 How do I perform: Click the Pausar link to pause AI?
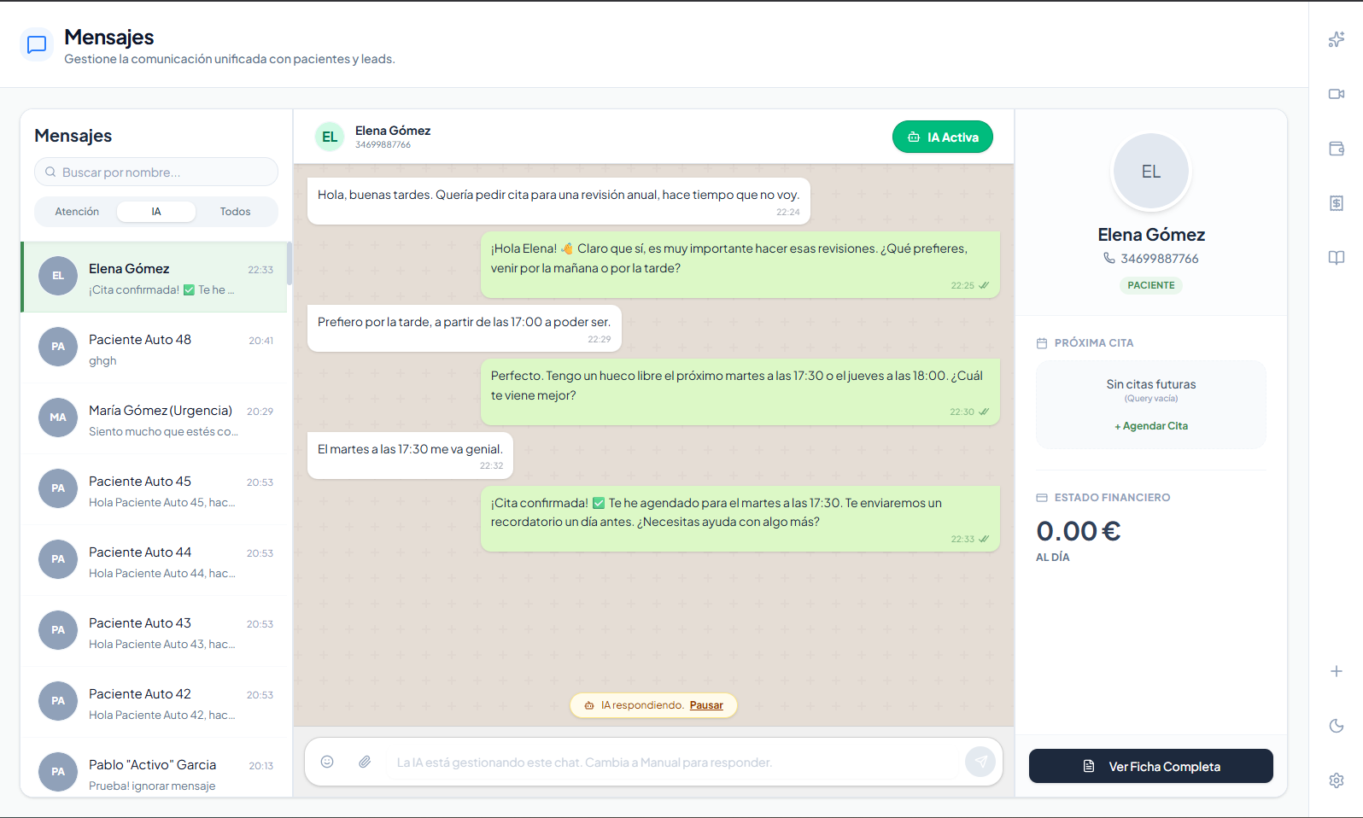(x=706, y=705)
